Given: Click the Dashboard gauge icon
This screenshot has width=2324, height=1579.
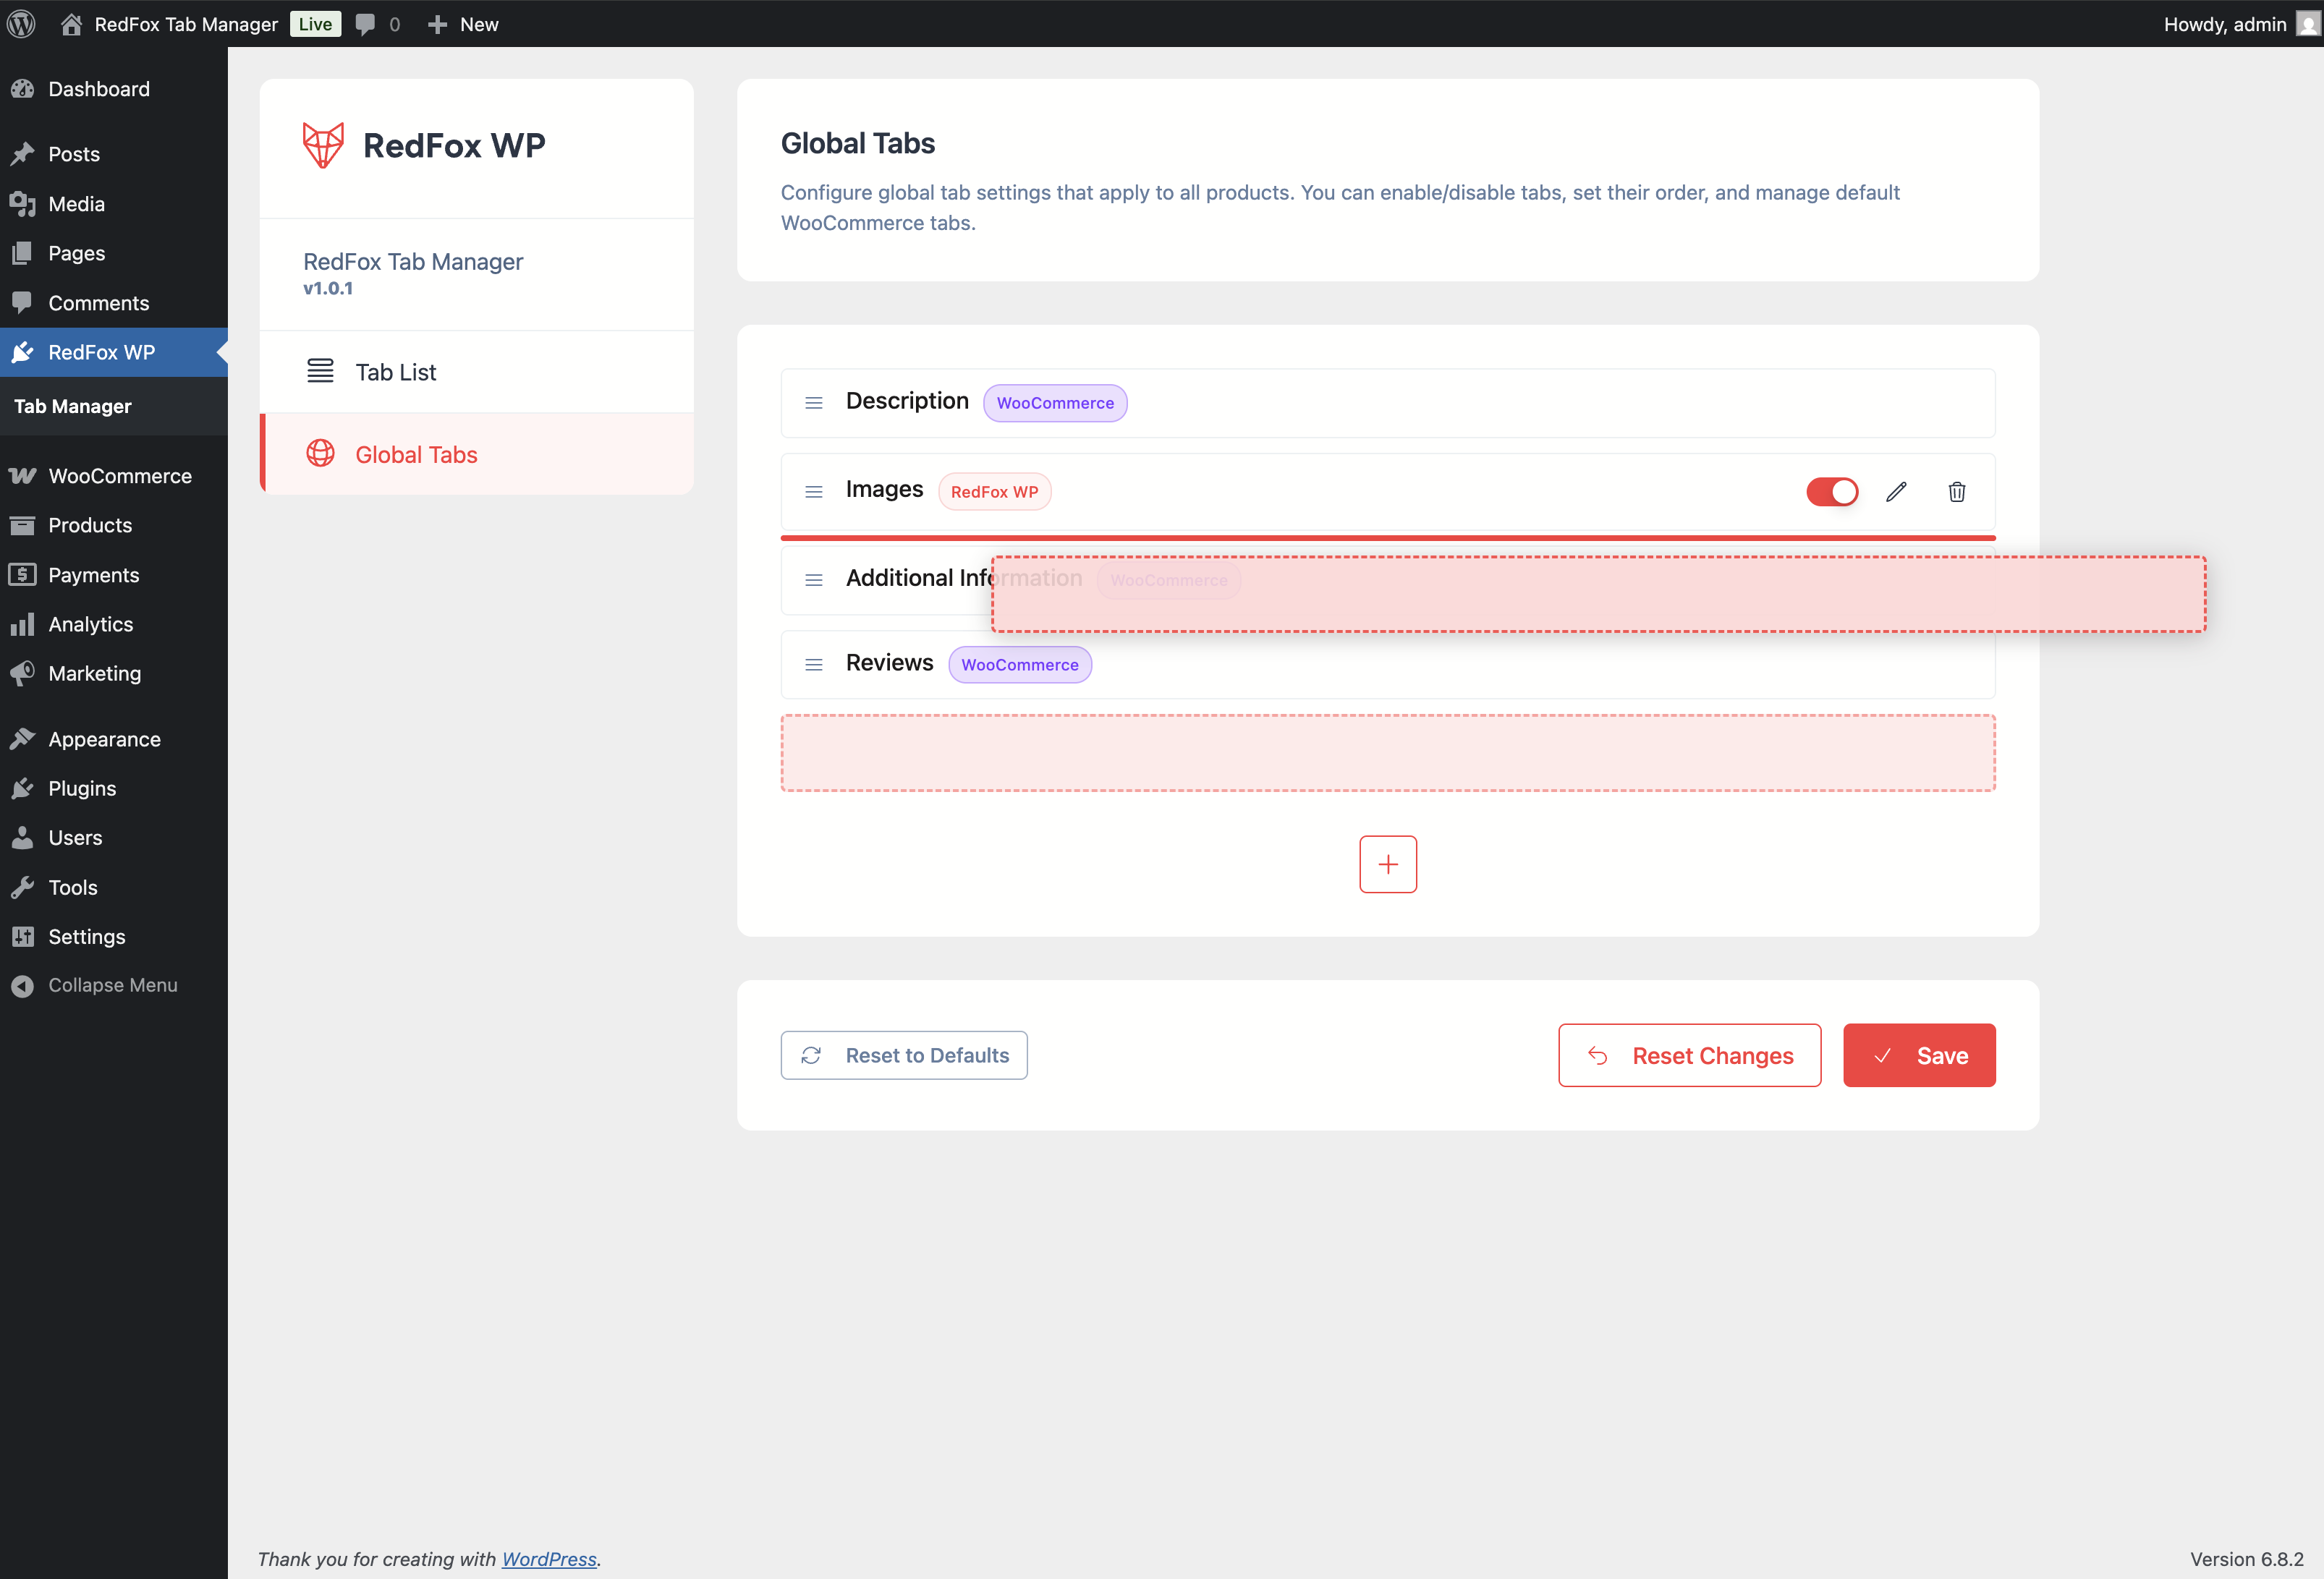Looking at the screenshot, I should 23,89.
